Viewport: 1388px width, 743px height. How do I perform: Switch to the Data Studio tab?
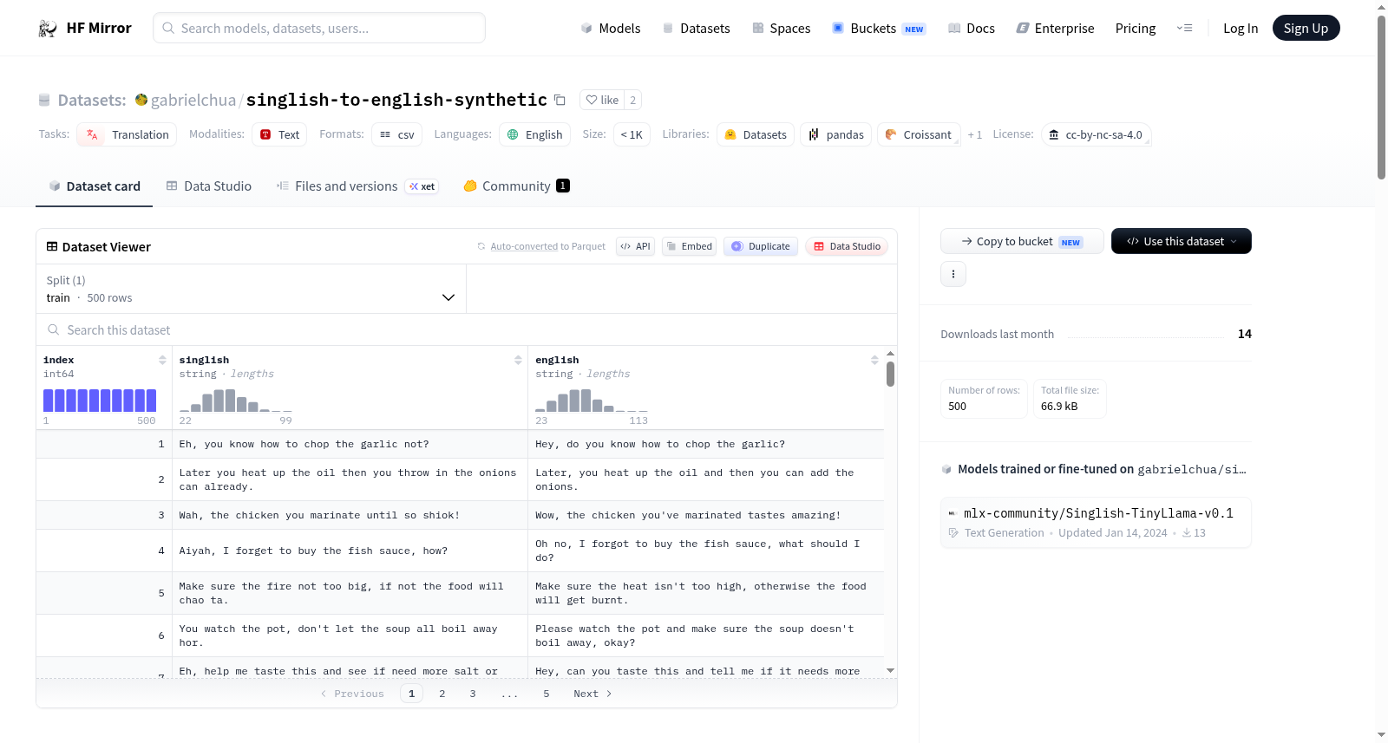(209, 186)
